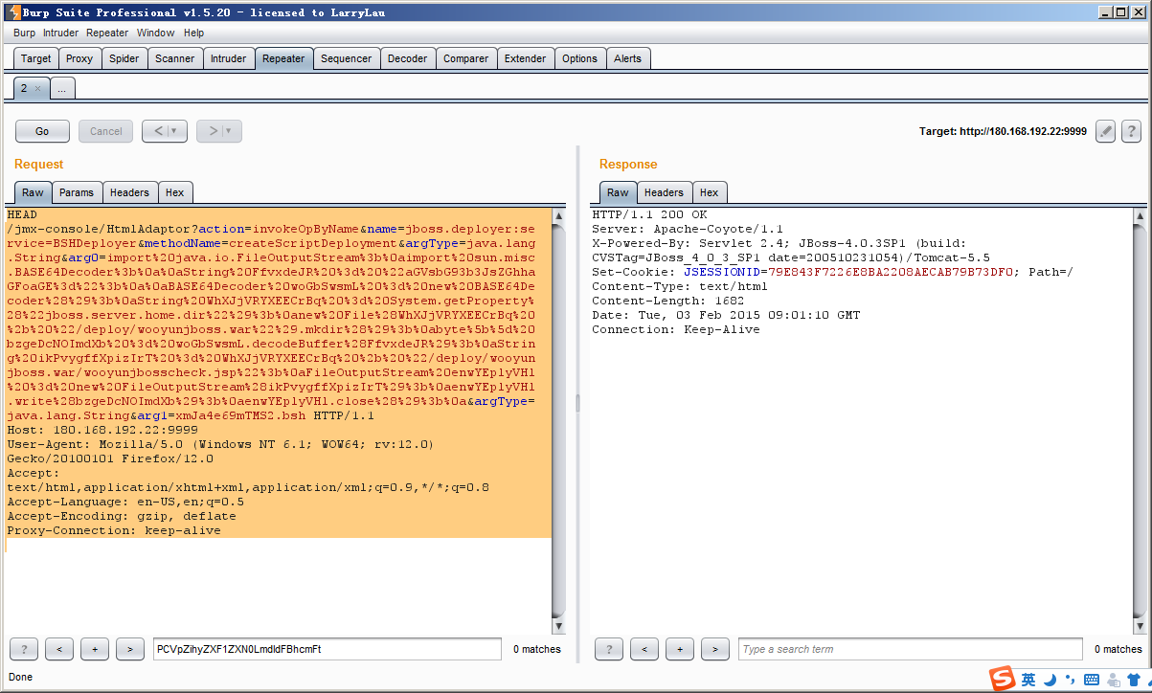Open Request Params tab
1152x693 pixels.
pos(77,192)
